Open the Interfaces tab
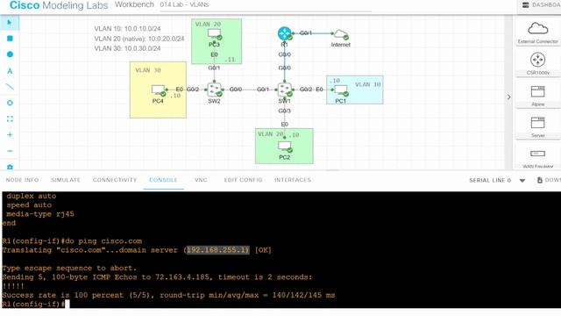Screen dimensions: 561x316 click(x=293, y=180)
